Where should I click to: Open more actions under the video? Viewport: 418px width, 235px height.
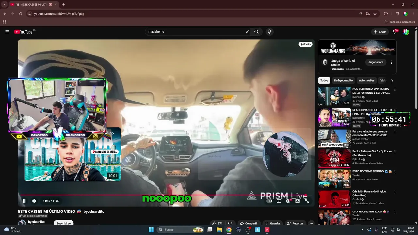[311, 223]
